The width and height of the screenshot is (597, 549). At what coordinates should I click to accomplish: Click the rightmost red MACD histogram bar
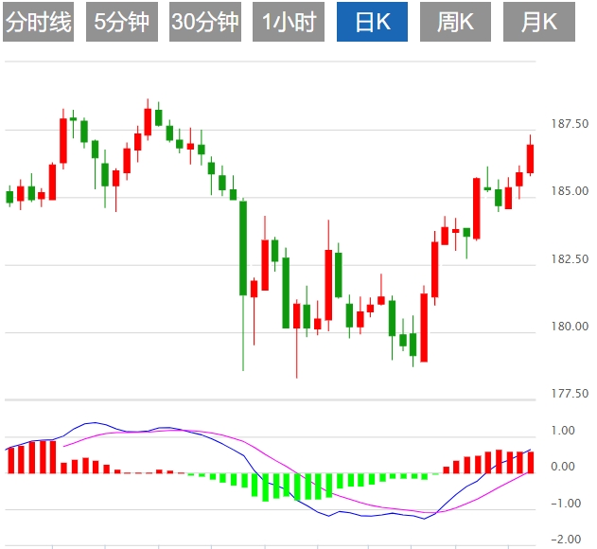click(530, 462)
